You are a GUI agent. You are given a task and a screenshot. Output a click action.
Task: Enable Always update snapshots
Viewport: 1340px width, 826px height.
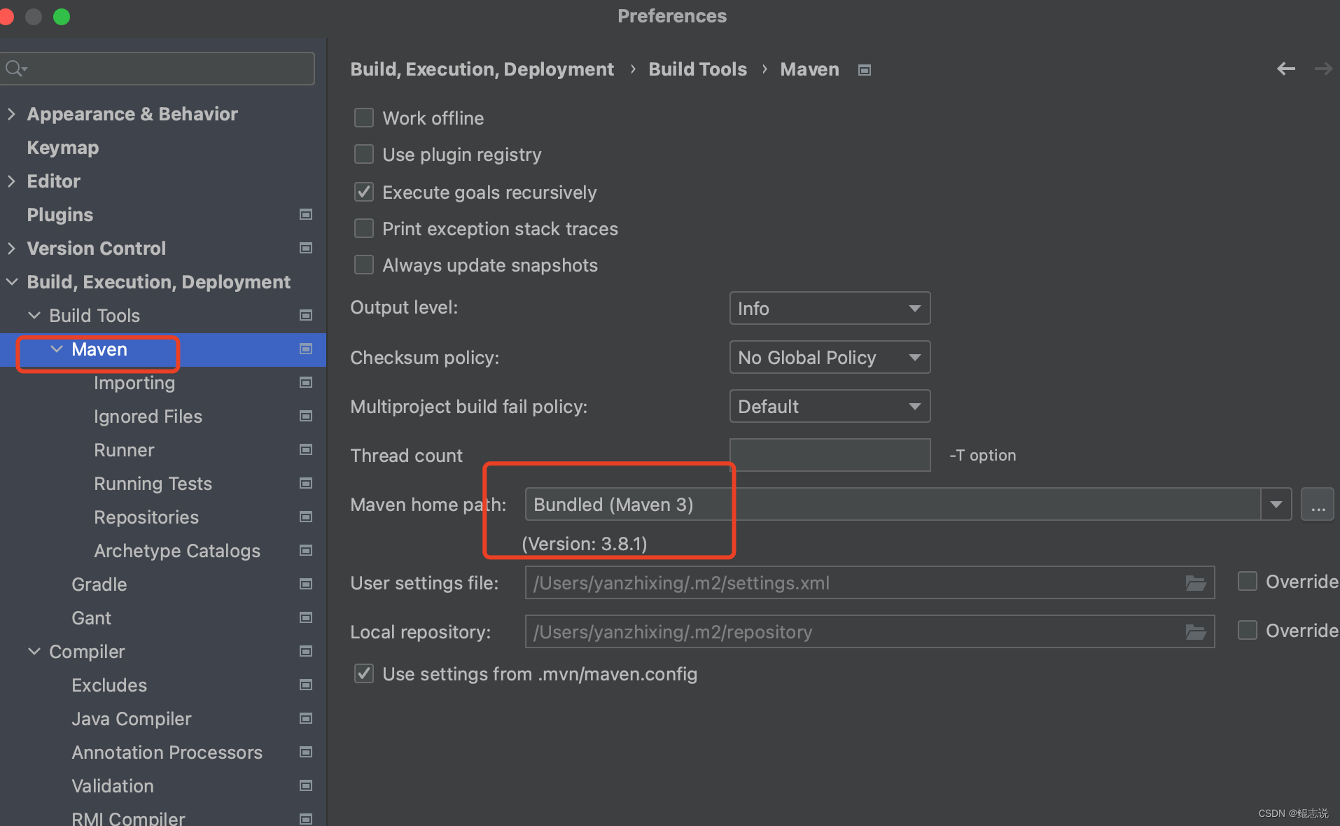364,265
